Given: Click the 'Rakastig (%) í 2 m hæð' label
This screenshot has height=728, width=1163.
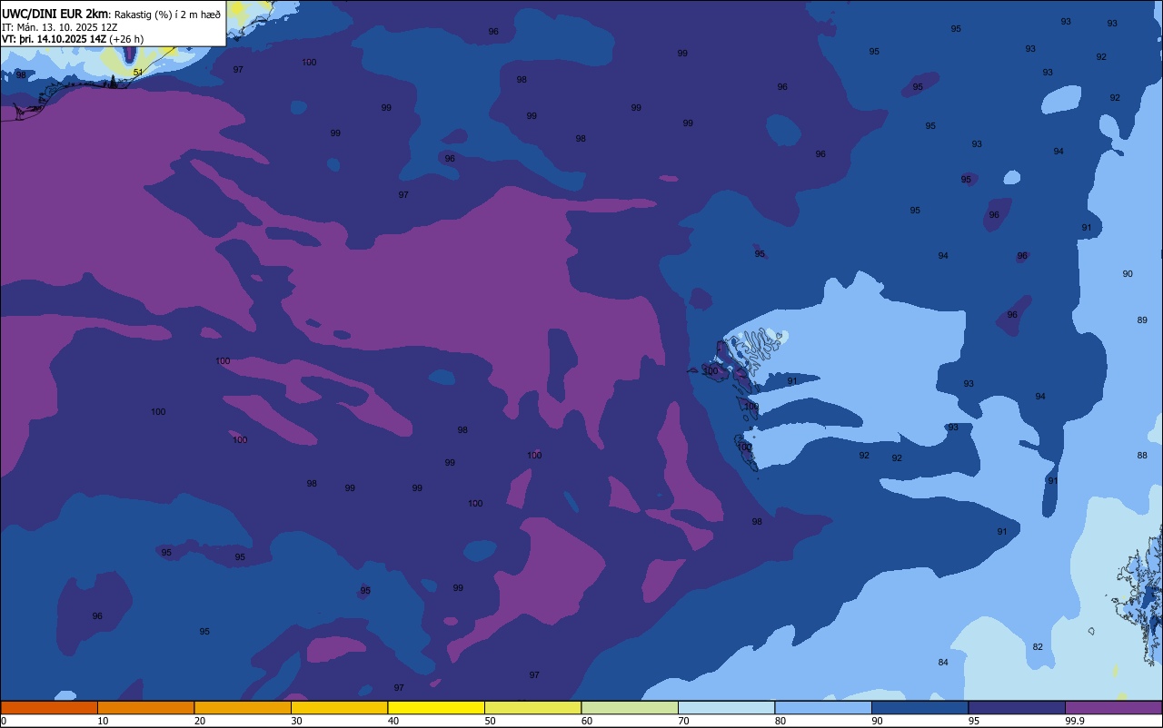Looking at the screenshot, I should tap(167, 14).
